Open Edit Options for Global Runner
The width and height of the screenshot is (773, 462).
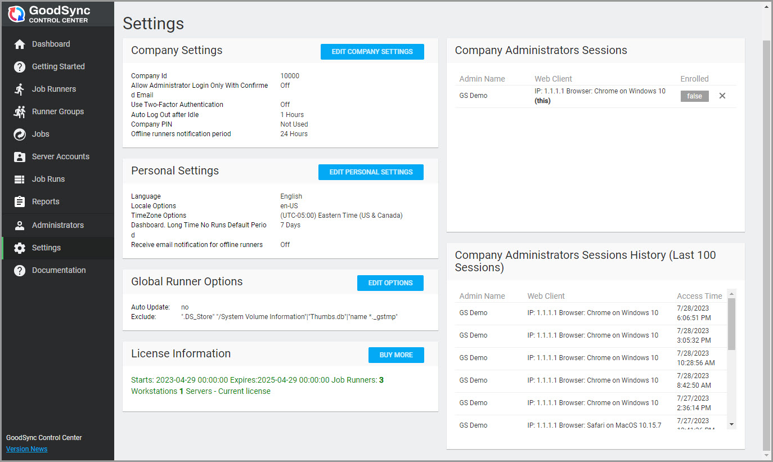[x=390, y=283]
